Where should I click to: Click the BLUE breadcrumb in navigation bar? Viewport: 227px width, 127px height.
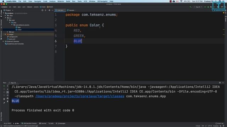click(x=50, y=7)
